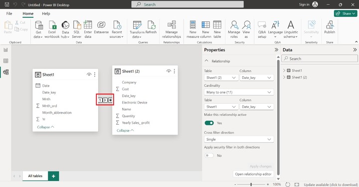The width and height of the screenshot is (359, 187).
Task: Click the zoom in plus button
Action: tap(268, 184)
